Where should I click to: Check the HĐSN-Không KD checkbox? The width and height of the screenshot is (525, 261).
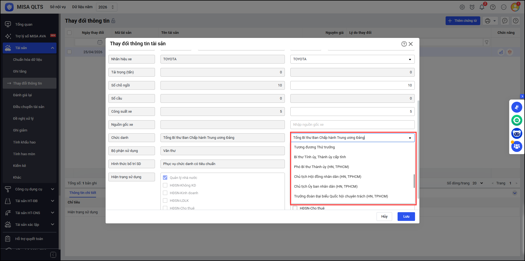pyautogui.click(x=165, y=185)
